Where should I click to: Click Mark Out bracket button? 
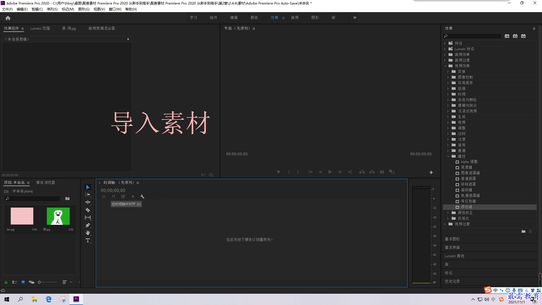(298, 172)
